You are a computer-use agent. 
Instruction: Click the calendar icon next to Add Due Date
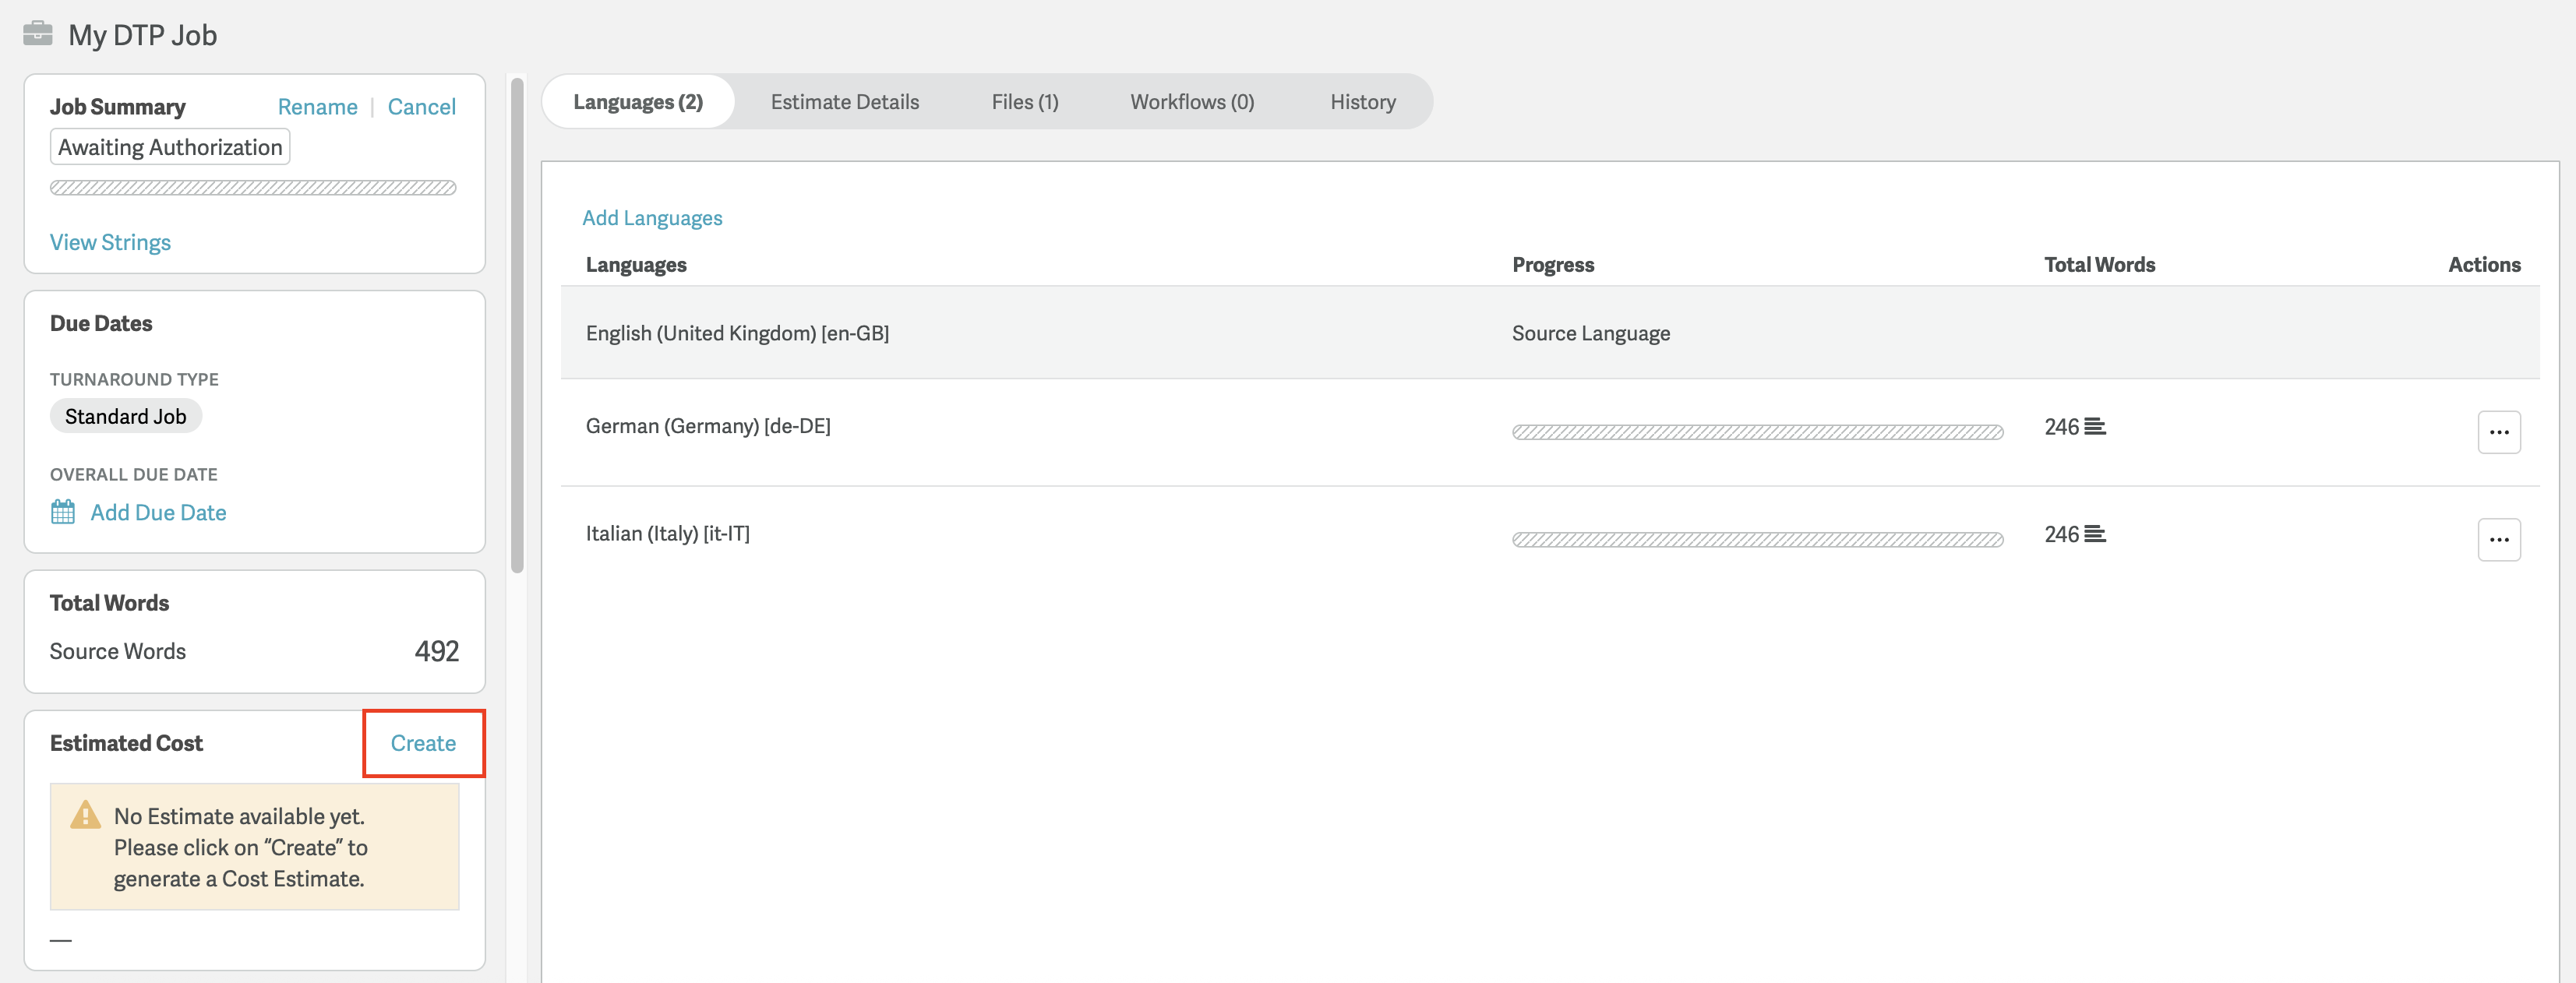[x=62, y=512]
